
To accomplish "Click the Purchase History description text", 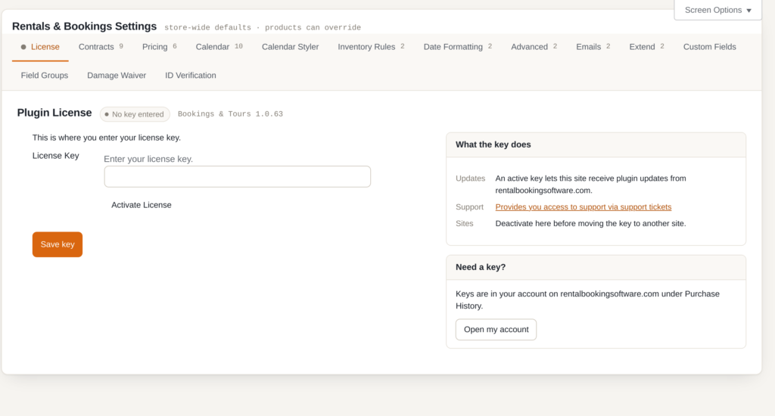I will pyautogui.click(x=587, y=300).
